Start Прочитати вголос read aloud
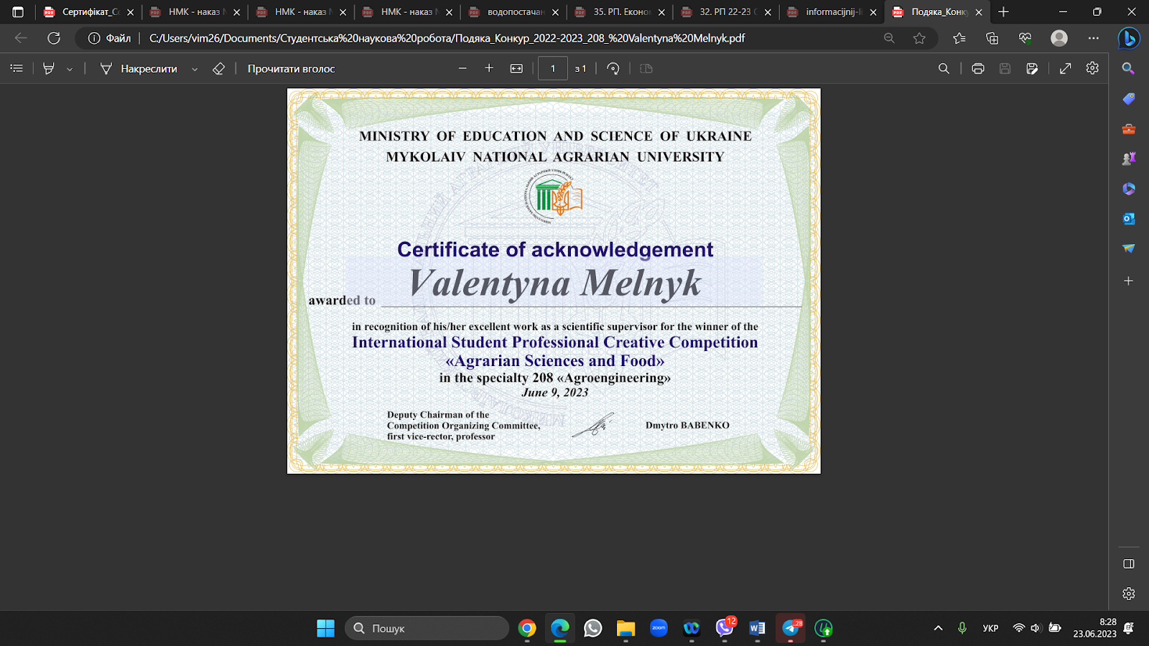Screen dimensions: 1149x646 click(291, 68)
